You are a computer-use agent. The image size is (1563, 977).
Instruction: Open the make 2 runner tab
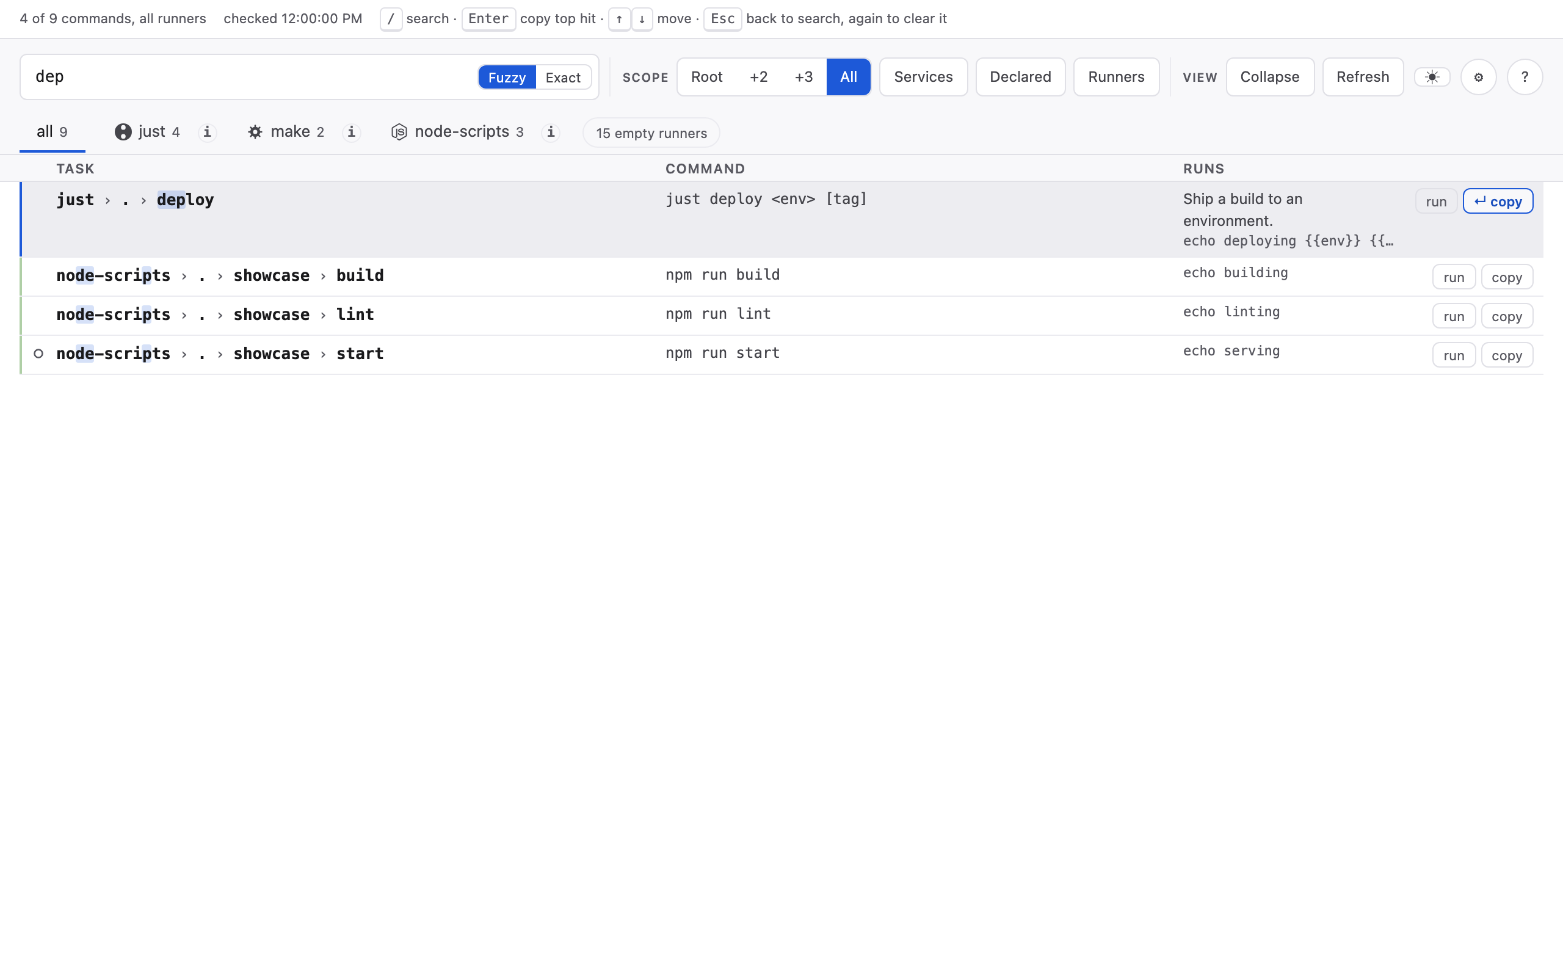click(286, 132)
